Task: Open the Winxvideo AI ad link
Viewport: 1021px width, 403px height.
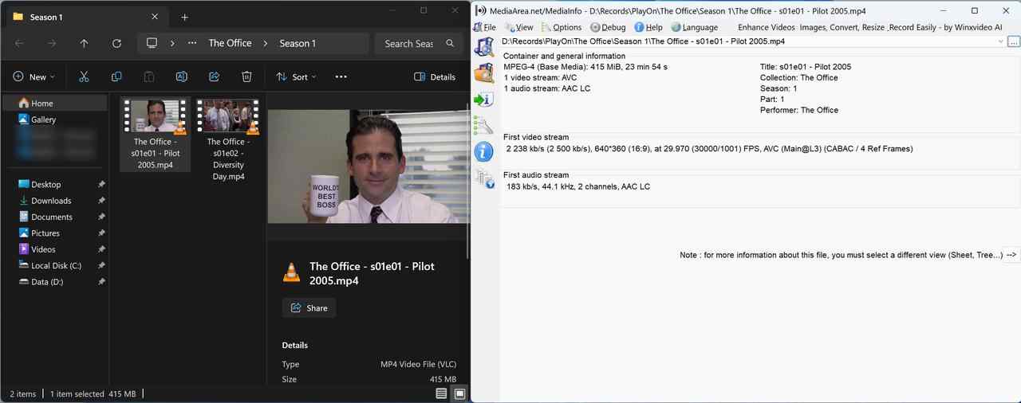Action: pos(869,27)
